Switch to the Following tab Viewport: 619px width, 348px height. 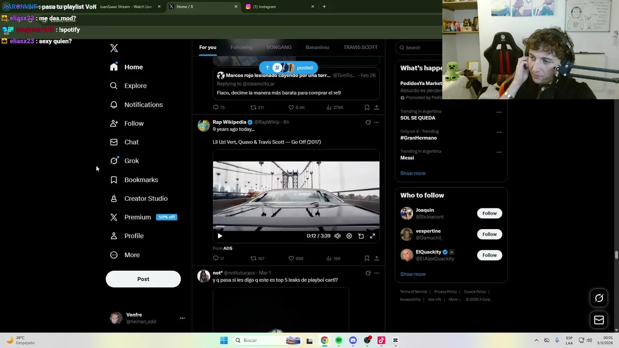[241, 47]
